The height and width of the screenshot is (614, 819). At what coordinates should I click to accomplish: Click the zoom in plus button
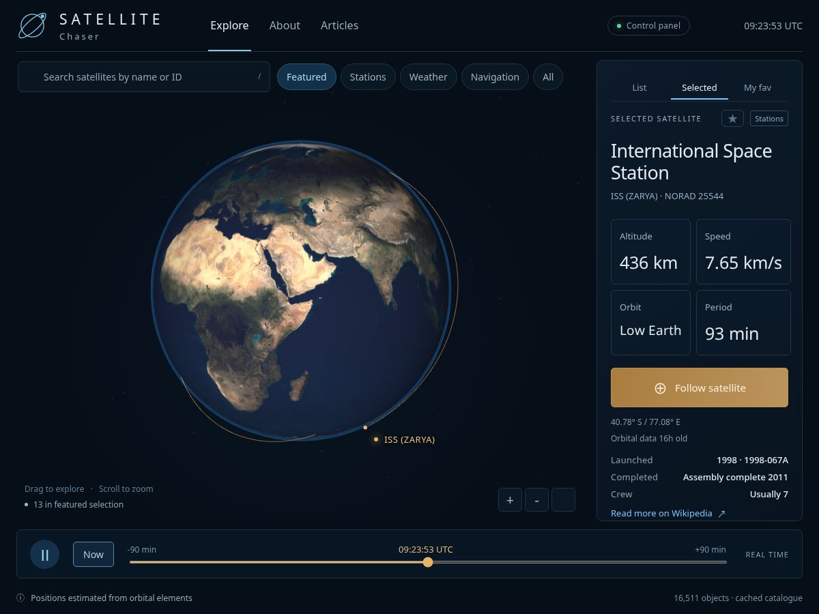click(x=510, y=500)
